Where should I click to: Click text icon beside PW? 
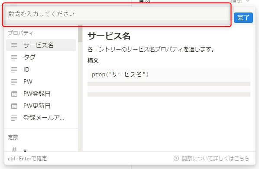[x=14, y=82]
